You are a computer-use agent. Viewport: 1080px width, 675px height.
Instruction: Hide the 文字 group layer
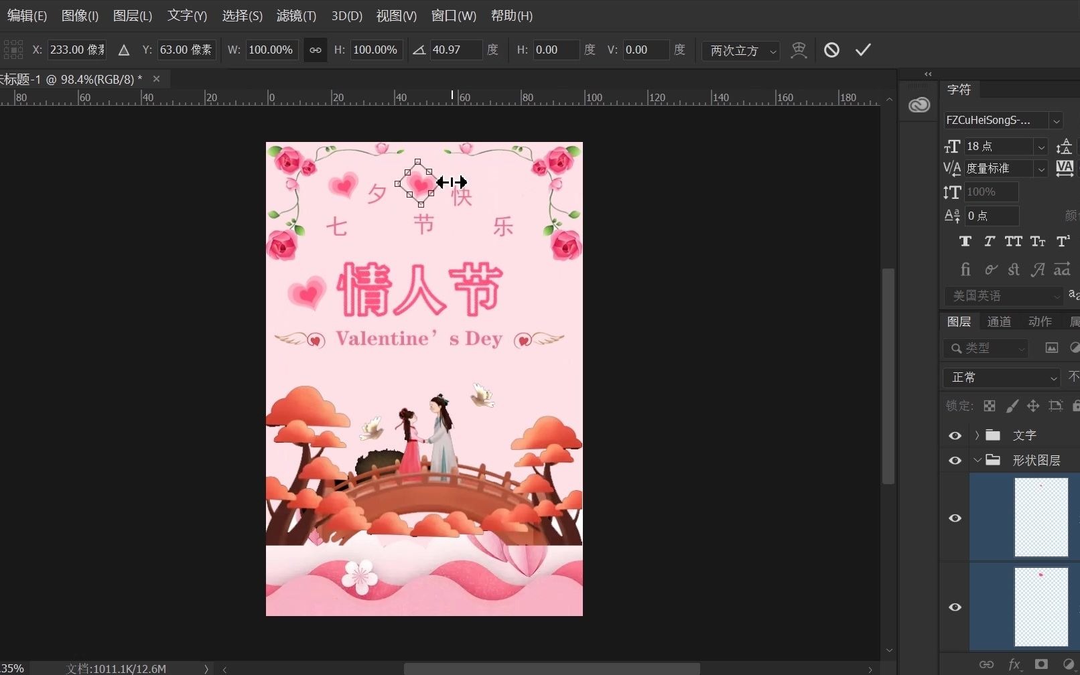955,435
